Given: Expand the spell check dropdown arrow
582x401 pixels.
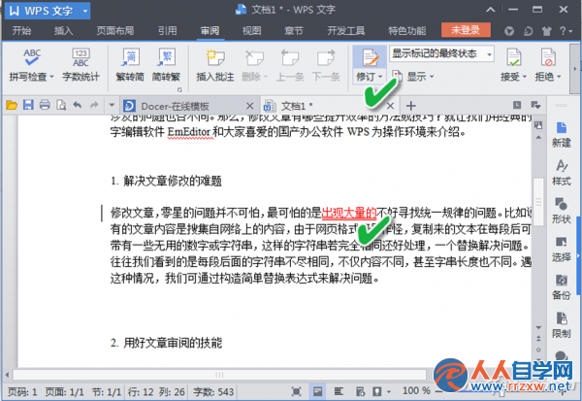Looking at the screenshot, I should [x=51, y=77].
